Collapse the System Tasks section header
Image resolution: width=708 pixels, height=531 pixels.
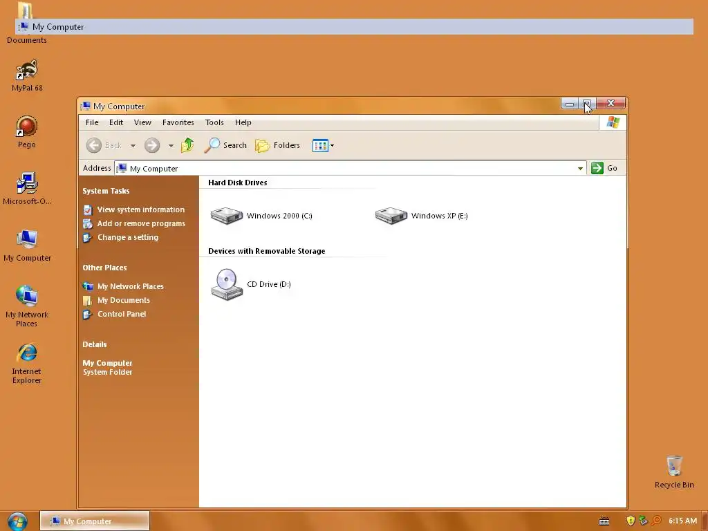pyautogui.click(x=106, y=191)
